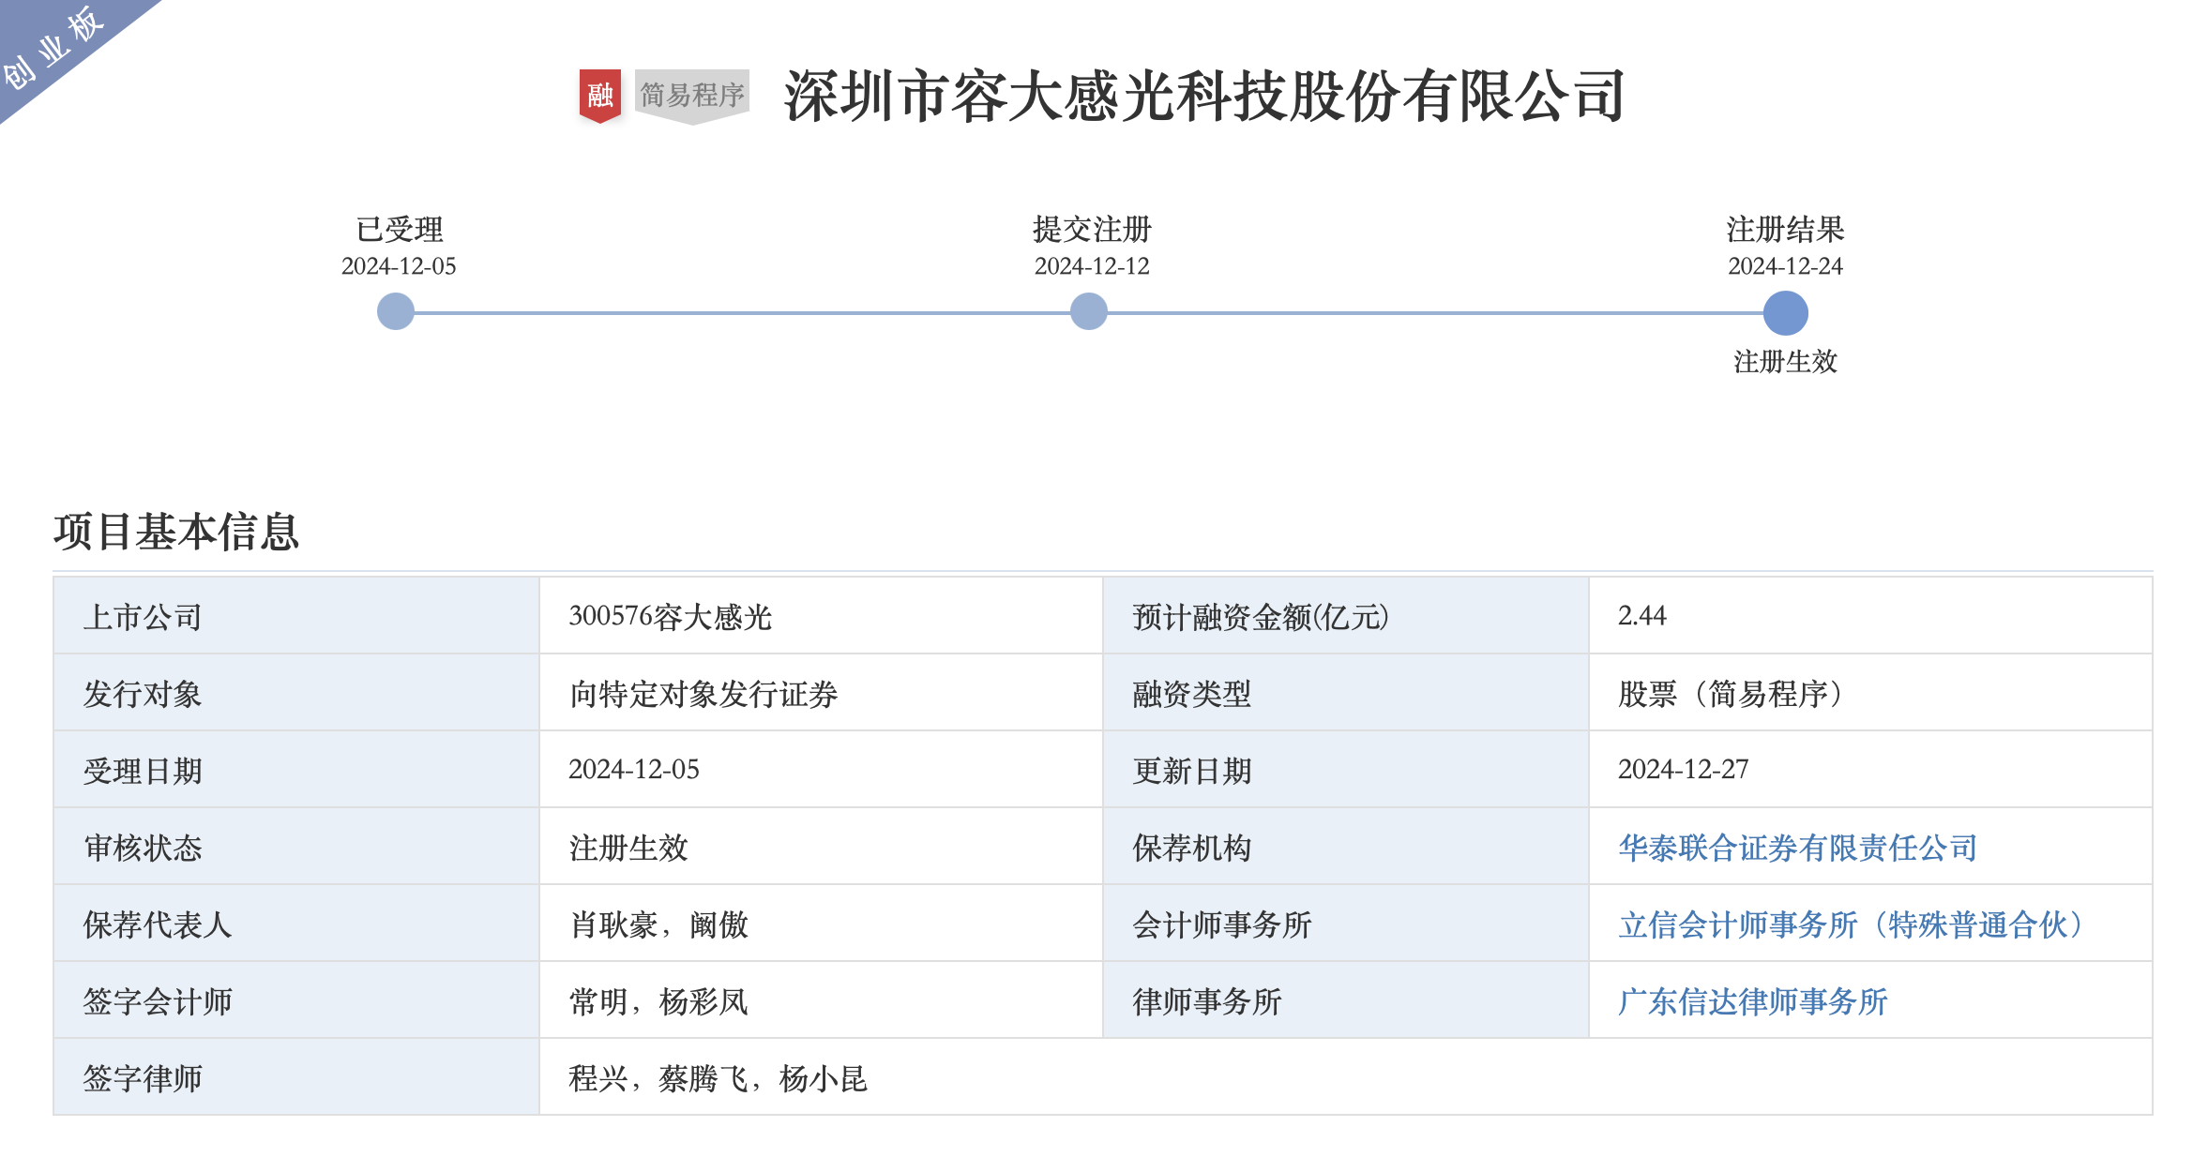2193x1157 pixels.
Task: Click the 融资类型 label cell
Action: [x=1346, y=693]
